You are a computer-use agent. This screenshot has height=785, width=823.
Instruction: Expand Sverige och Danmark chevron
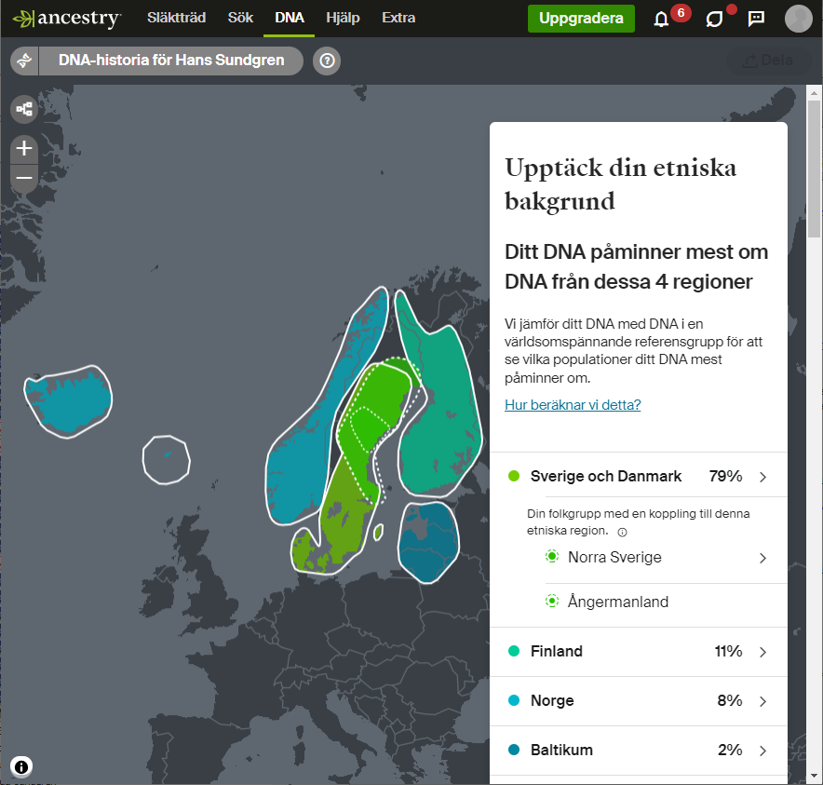click(x=762, y=477)
